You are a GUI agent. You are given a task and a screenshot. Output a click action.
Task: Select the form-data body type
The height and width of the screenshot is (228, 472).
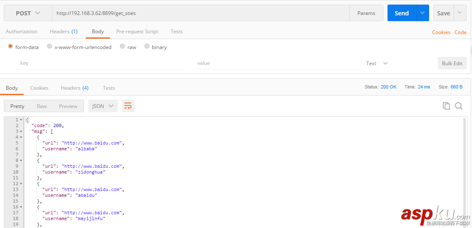coord(10,47)
